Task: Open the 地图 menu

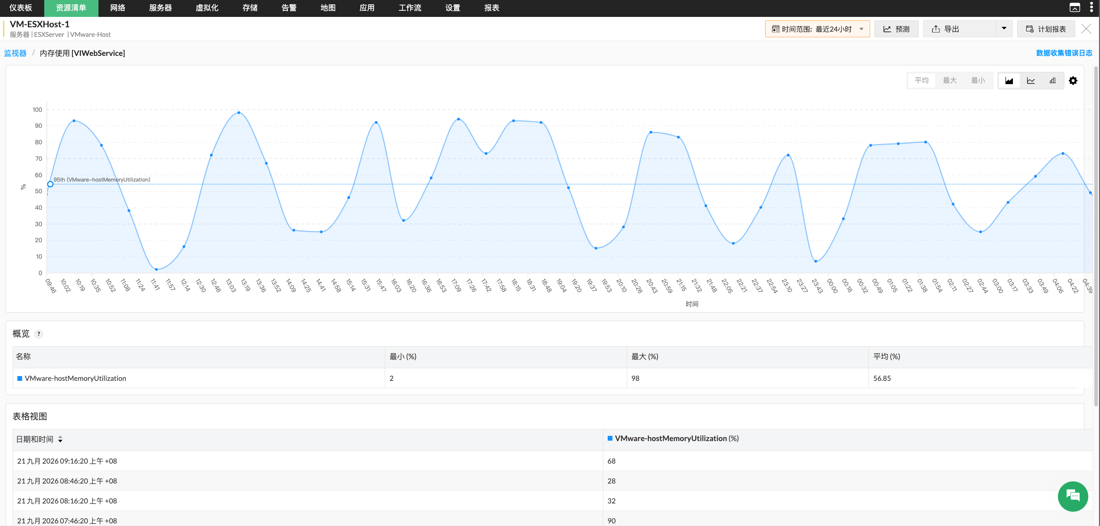Action: (328, 8)
